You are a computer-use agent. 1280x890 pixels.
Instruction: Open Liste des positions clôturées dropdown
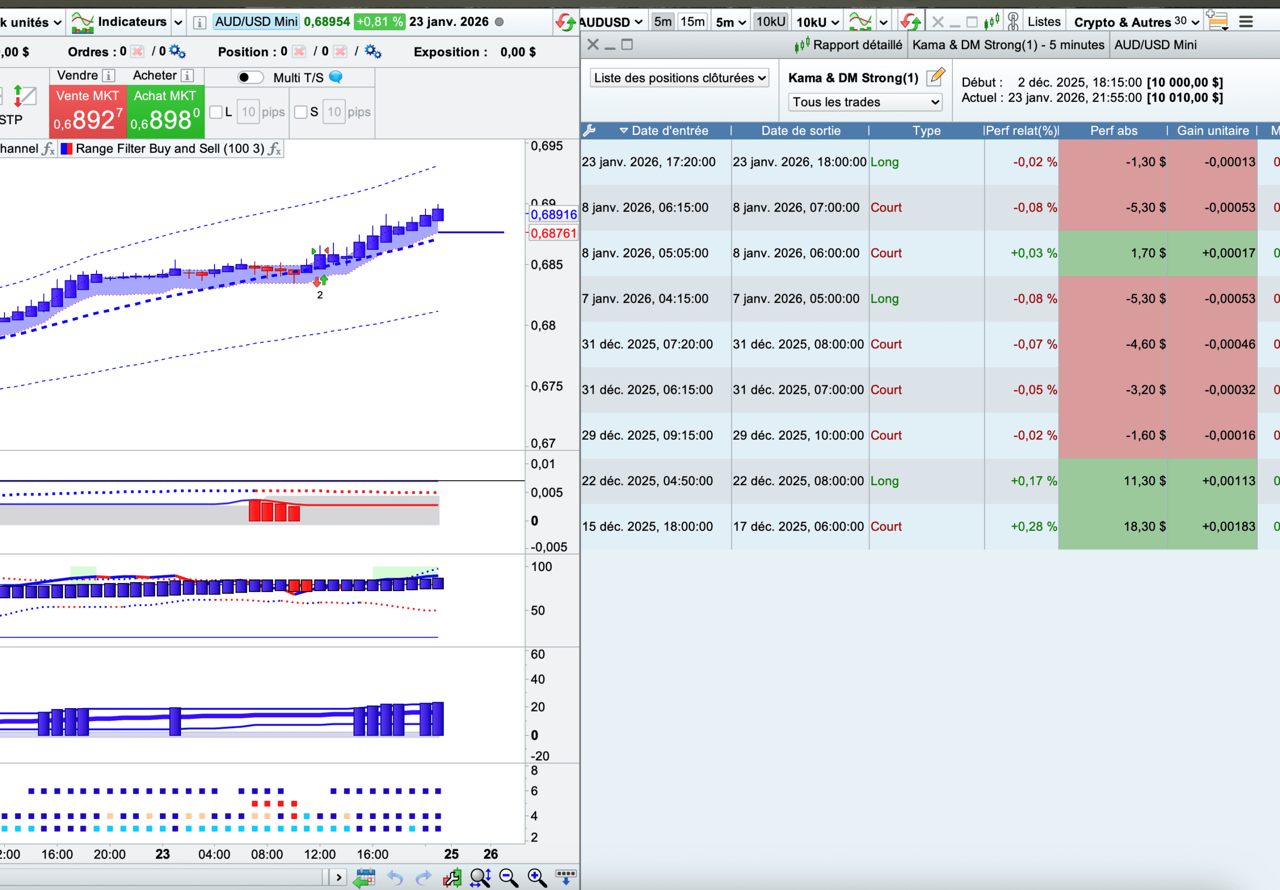point(679,78)
